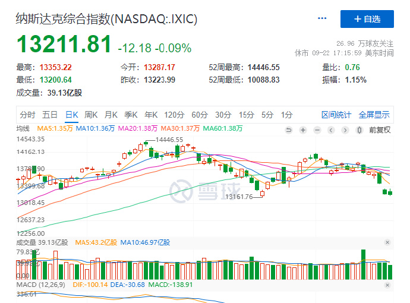Switch to the 60分 chart tab

pos(200,115)
